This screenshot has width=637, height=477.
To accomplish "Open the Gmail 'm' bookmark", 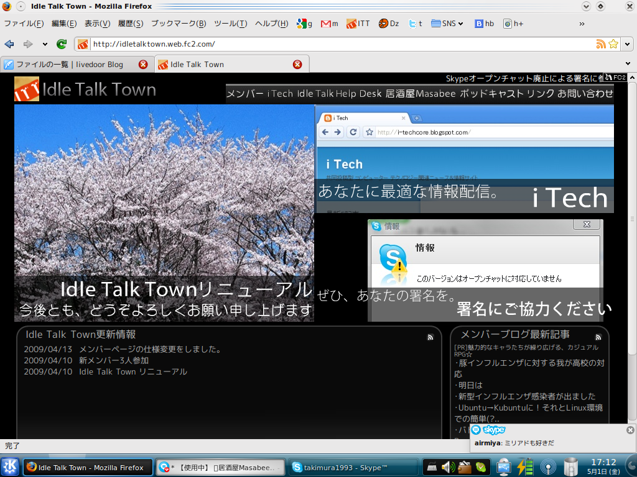I will [329, 24].
